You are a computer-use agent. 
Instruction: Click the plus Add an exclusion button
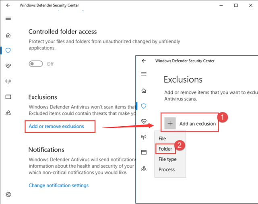click(170, 123)
